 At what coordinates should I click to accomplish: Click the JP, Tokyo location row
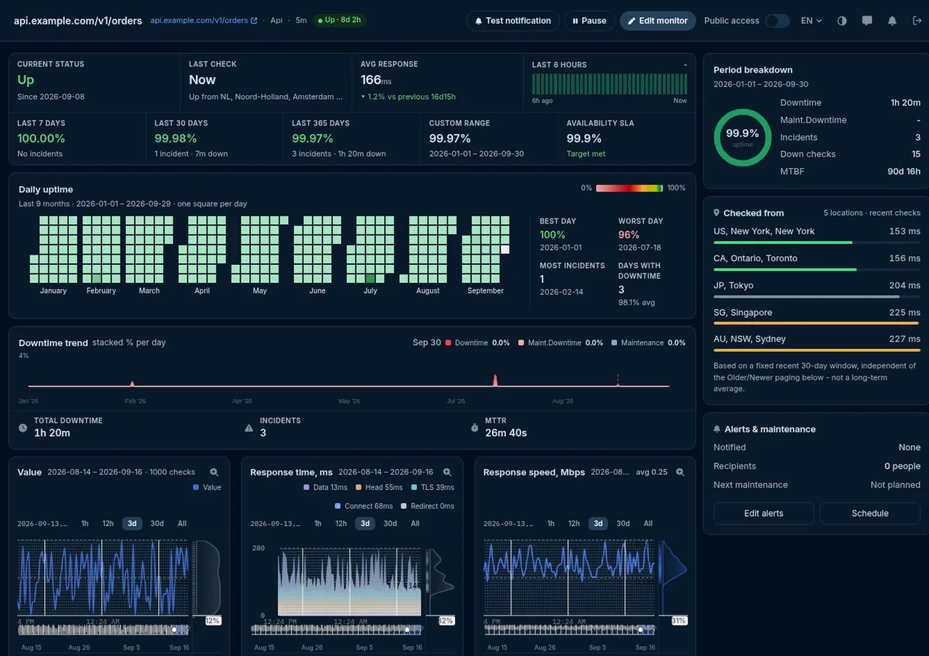[817, 289]
